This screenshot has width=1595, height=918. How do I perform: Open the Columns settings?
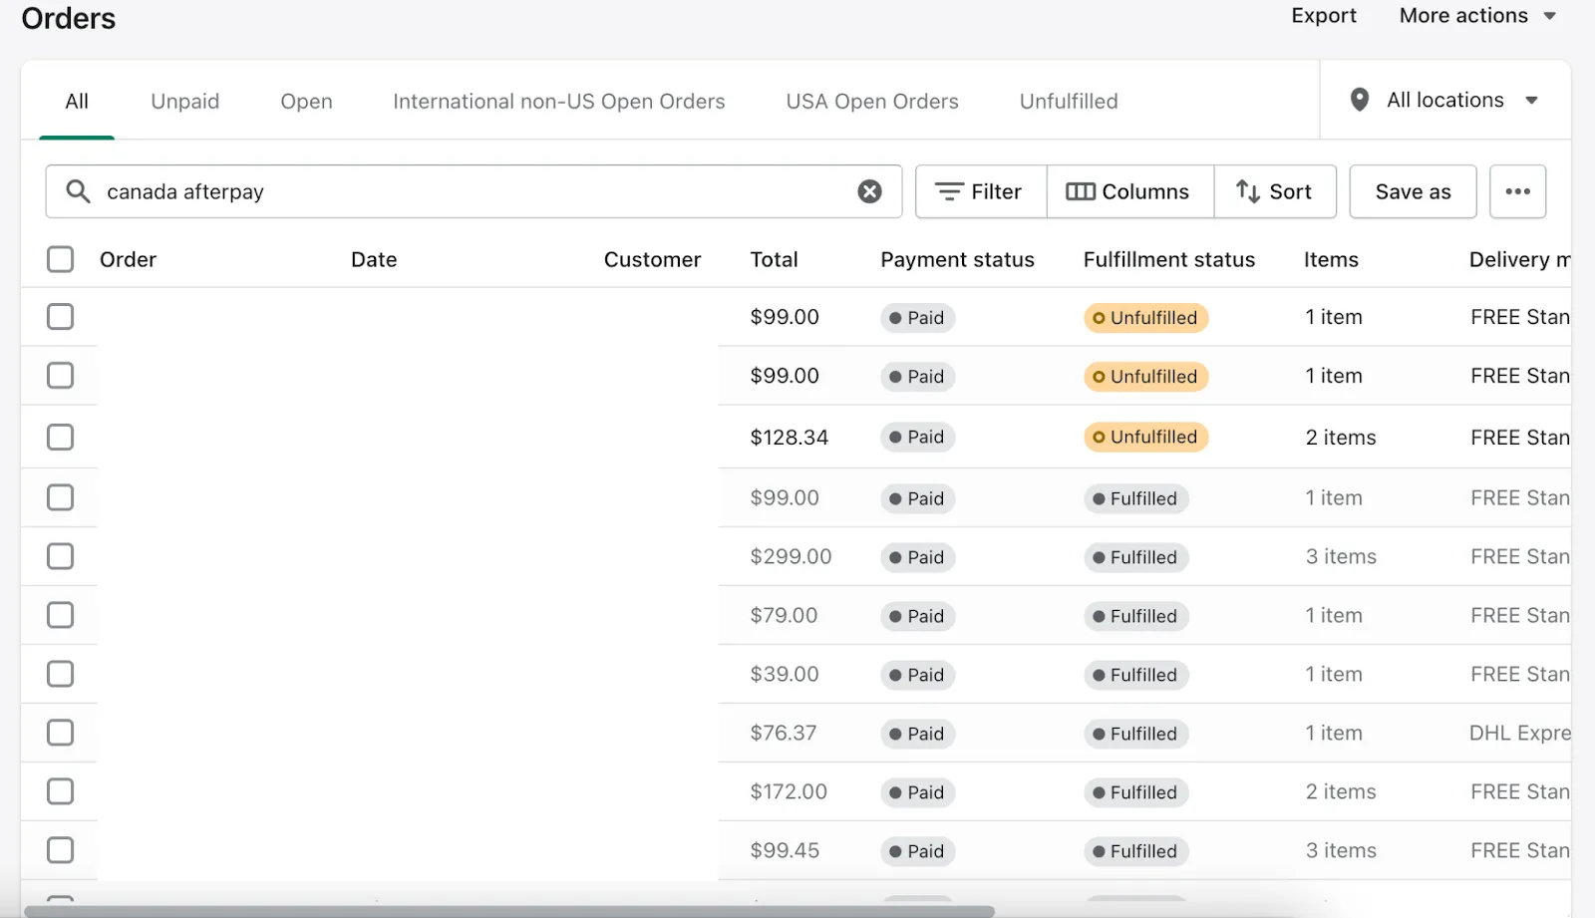pyautogui.click(x=1129, y=191)
